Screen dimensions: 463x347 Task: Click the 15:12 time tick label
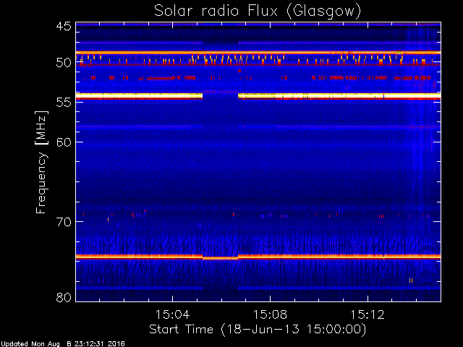point(368,314)
